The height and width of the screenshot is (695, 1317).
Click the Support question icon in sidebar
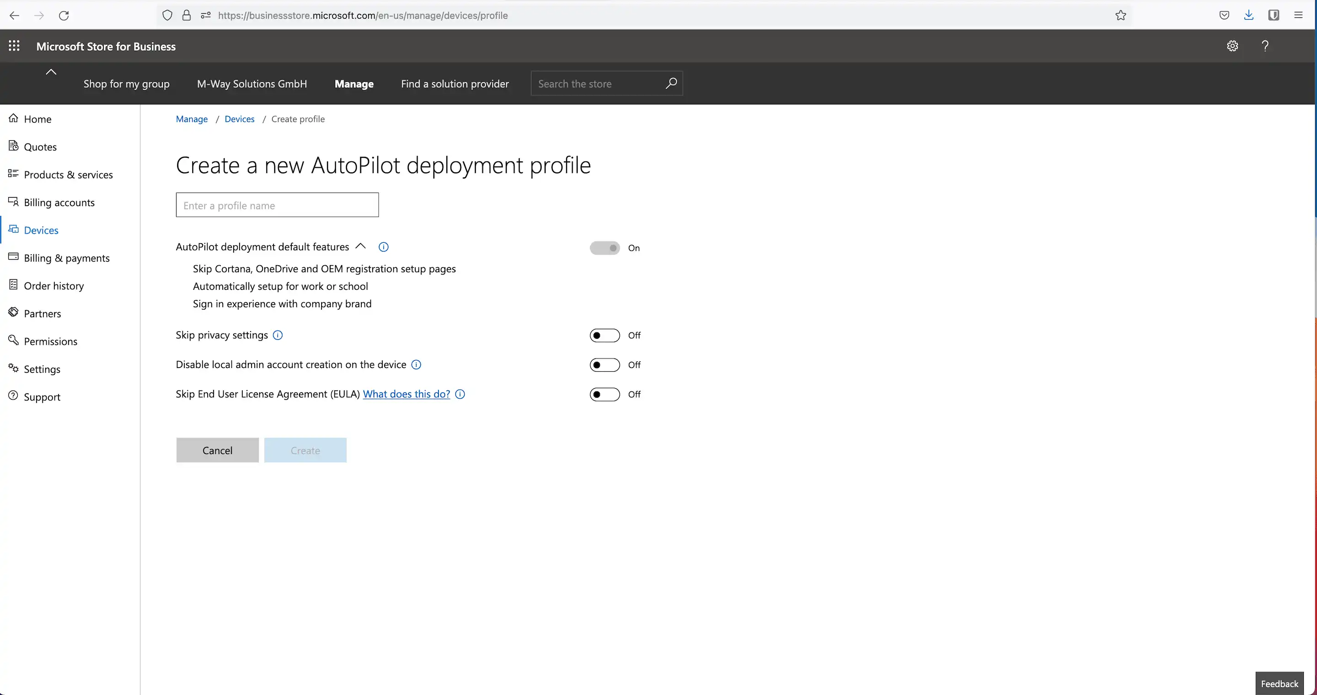(13, 396)
